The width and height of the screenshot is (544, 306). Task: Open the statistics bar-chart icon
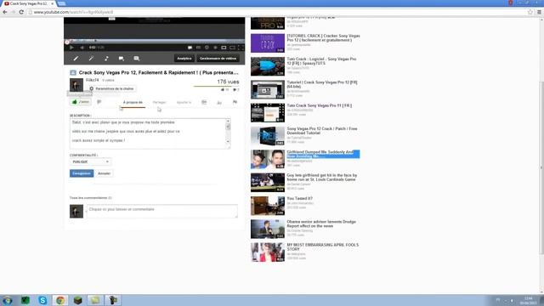pos(219,102)
